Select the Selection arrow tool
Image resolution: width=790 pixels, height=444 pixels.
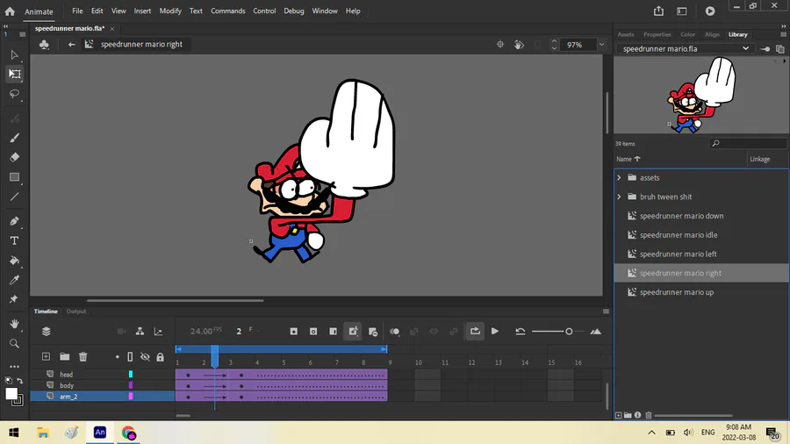tap(14, 55)
